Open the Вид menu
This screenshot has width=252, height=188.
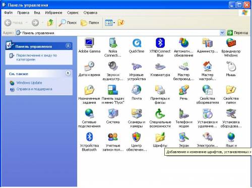point(37,13)
